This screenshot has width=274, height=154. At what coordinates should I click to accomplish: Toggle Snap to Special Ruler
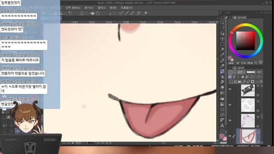(127, 13)
